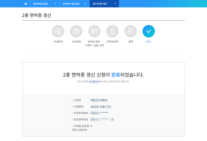Click the 2종 면허증 갱신 page heading
The width and height of the screenshot is (207, 141).
point(36,15)
